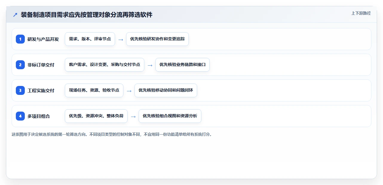Click the 需求、版本、评审节点 box
Image resolution: width=383 pixels, height=185 pixels.
click(90, 39)
